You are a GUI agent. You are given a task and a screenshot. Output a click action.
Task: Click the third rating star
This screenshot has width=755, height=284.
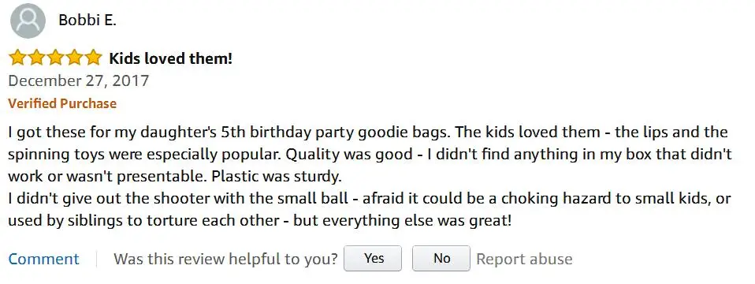(55, 58)
